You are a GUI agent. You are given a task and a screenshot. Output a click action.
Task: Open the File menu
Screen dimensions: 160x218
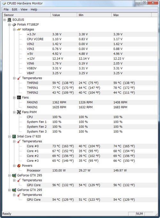coord(6,9)
